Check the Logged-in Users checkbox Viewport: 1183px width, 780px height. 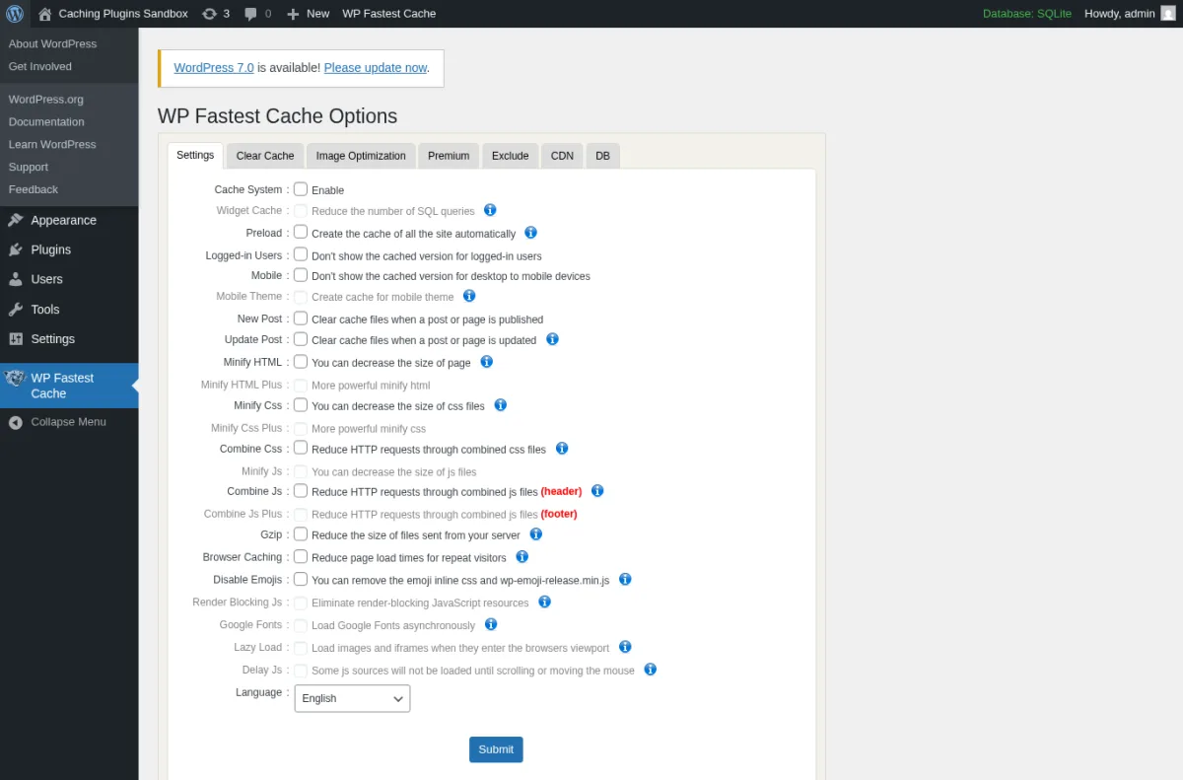coord(301,254)
